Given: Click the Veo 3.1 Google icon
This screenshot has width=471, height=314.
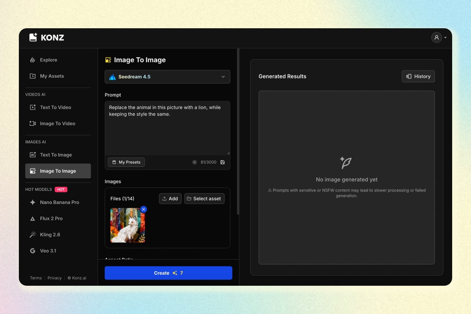Looking at the screenshot, I should (33, 250).
